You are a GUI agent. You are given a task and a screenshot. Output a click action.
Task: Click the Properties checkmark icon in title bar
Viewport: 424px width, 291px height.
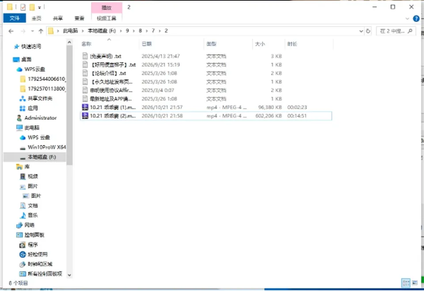(x=23, y=8)
